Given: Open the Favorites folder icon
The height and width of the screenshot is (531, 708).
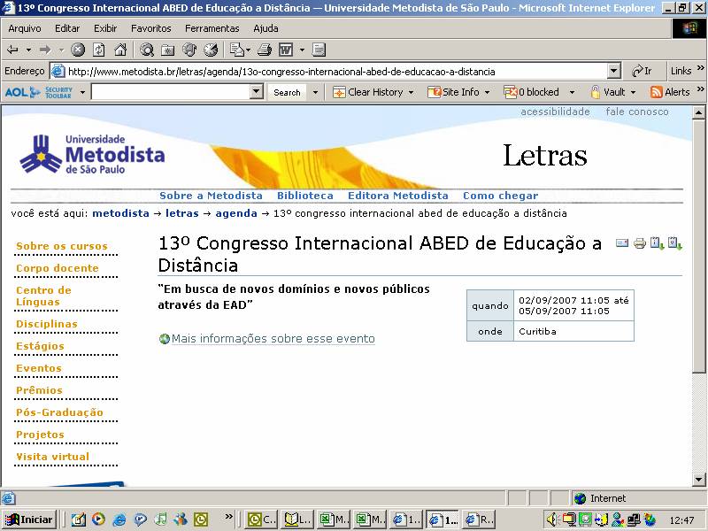Looking at the screenshot, I should coord(168,50).
